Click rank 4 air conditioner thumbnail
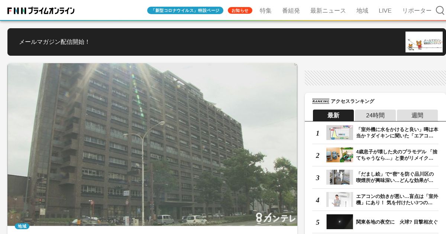This screenshot has width=446, height=234. [340, 199]
